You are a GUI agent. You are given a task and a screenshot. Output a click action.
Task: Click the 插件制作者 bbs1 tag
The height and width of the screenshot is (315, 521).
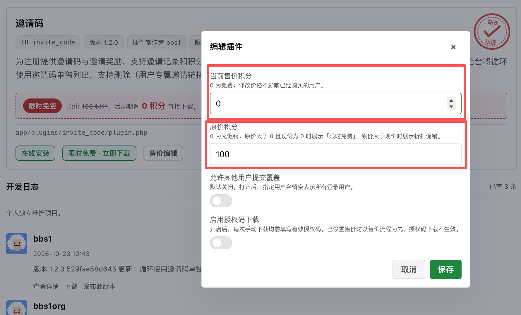click(156, 42)
